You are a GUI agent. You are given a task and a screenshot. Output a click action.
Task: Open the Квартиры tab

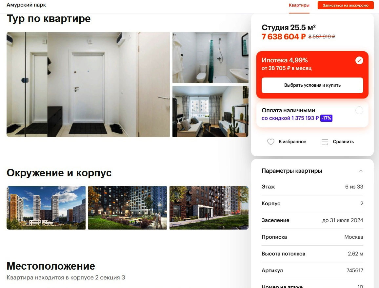click(299, 5)
